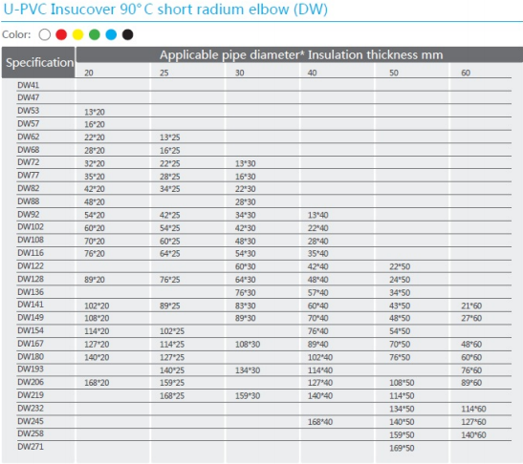The height and width of the screenshot is (464, 523).
Task: Select the yellow color swatch
Action: 78,34
